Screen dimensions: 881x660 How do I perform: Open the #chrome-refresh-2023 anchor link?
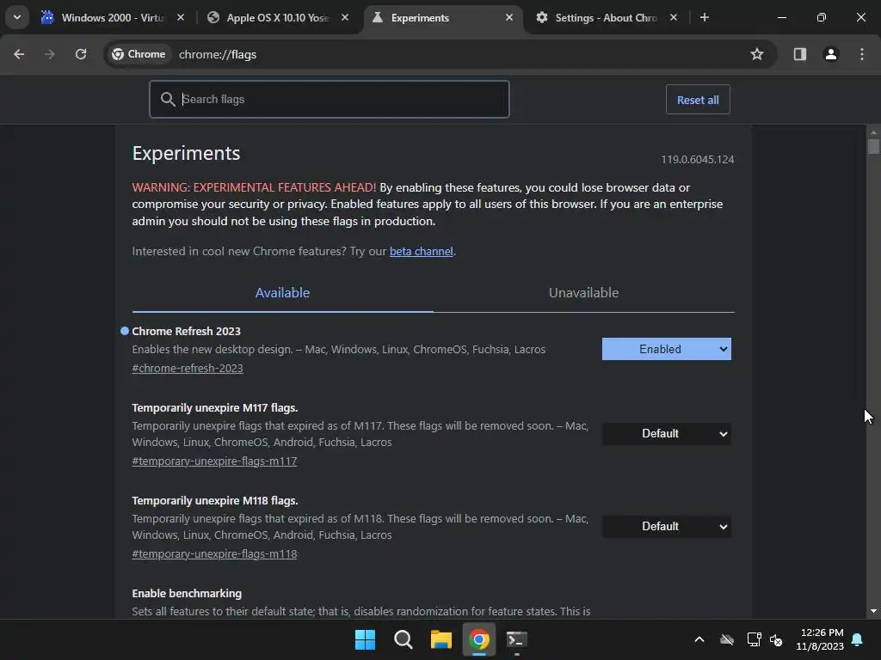coord(188,368)
